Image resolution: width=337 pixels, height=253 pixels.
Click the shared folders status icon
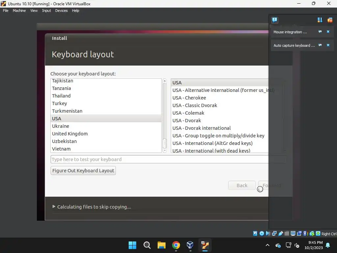(287, 234)
